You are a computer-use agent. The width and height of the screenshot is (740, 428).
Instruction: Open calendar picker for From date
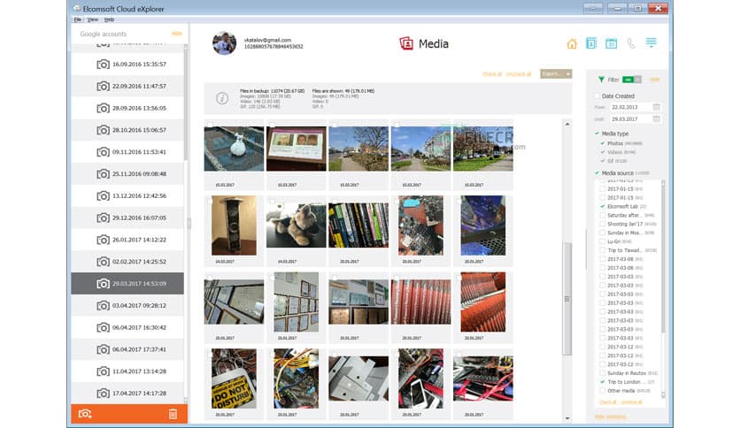pyautogui.click(x=657, y=107)
